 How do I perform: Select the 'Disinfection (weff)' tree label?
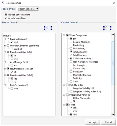[19, 85]
